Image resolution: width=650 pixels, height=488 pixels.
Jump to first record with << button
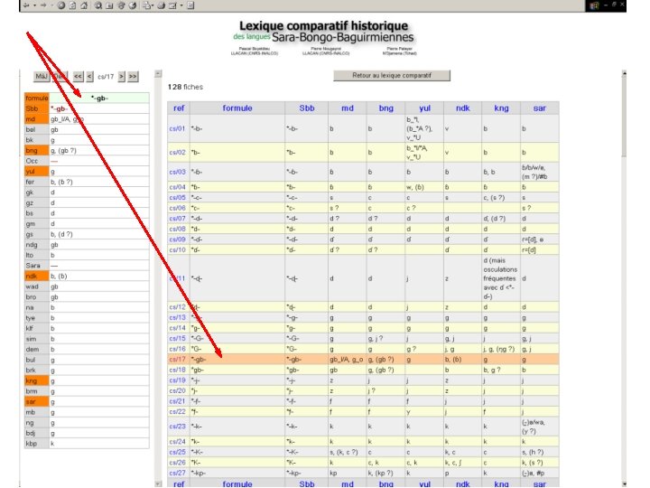tap(78, 76)
